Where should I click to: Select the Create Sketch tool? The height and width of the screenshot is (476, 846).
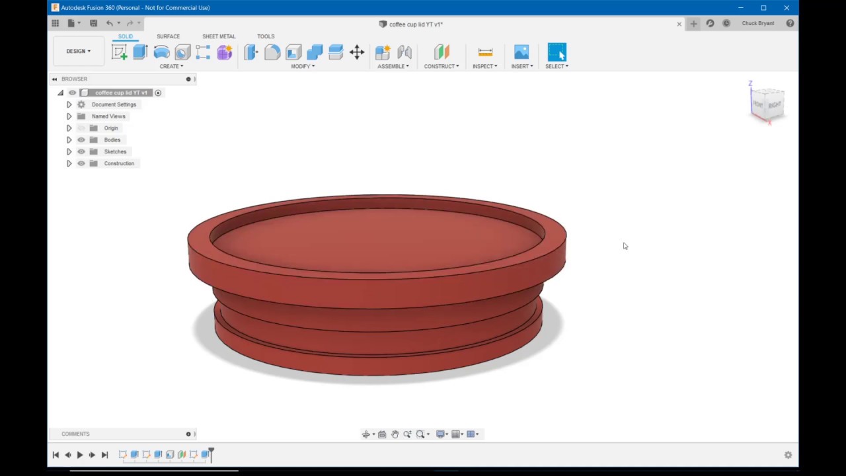(x=119, y=52)
